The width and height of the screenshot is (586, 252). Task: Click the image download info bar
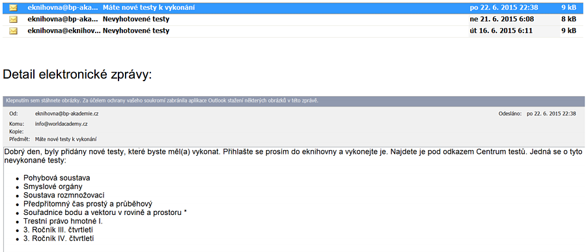[x=294, y=101]
